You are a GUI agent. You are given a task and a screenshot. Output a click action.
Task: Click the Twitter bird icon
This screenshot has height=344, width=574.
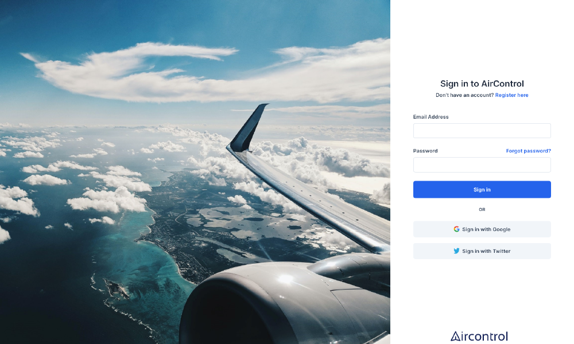pos(456,251)
